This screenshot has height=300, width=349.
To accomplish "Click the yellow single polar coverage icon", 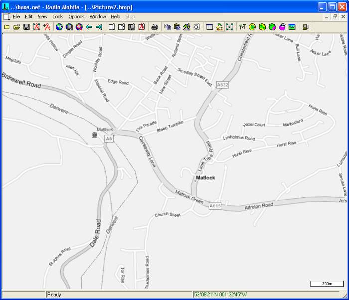I will [x=252, y=27].
